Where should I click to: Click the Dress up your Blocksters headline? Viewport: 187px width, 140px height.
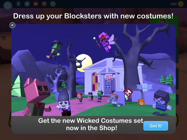coord(93,16)
